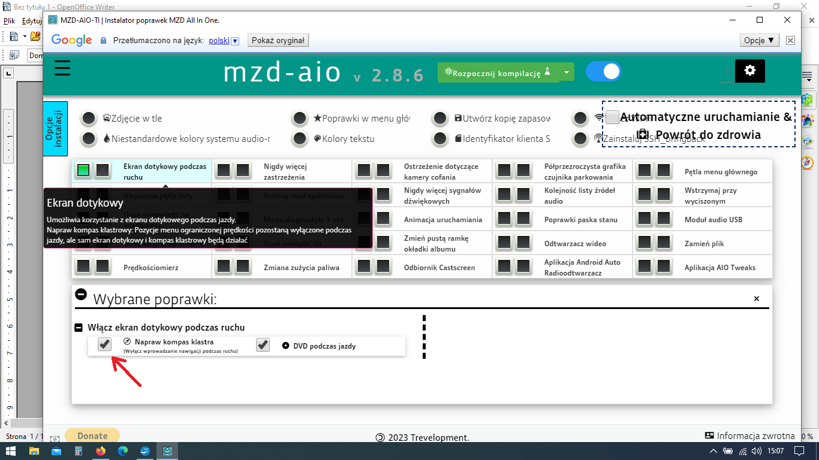Enable the Zdjęcie w tle option
This screenshot has width=819, height=460.
coord(89,119)
